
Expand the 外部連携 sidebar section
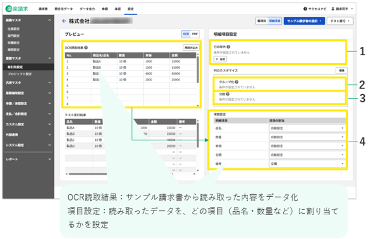(28, 134)
